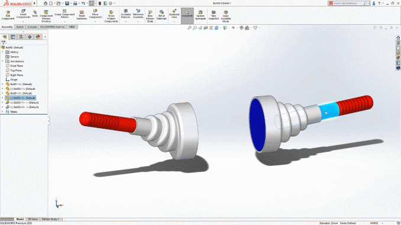Click the Search MySolidWorks field
The image size is (401, 225).
(349, 4)
